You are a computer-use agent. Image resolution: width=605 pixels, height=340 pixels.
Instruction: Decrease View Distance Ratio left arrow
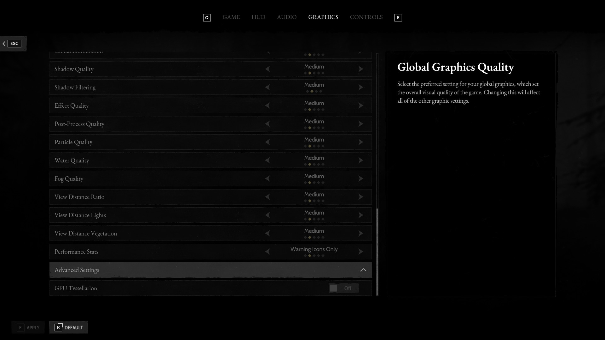268,197
